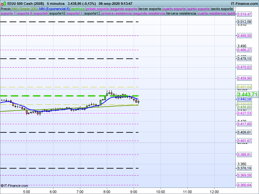Image resolution: width=259 pixels, height=194 pixels.
Task: Select the blue 3.440,58 moving average tag
Action: tap(244, 99)
